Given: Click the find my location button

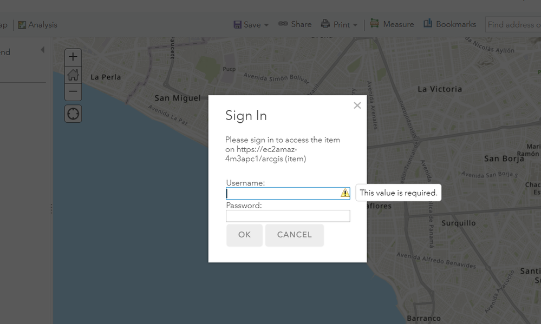Looking at the screenshot, I should tap(73, 114).
